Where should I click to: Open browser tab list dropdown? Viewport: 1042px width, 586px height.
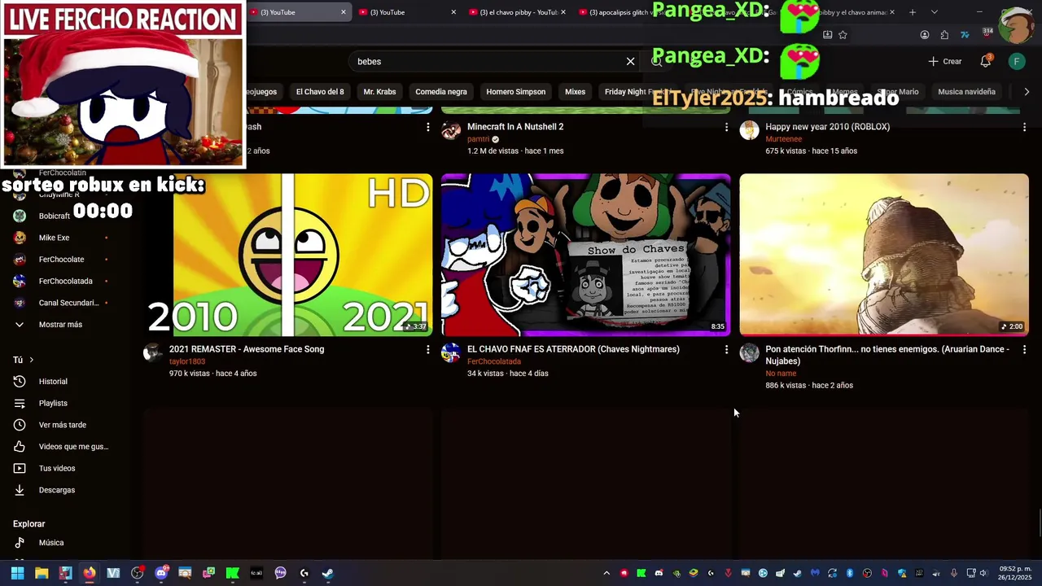(935, 12)
